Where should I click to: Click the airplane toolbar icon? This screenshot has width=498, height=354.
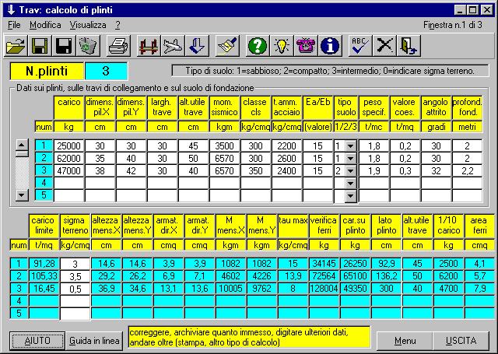(x=172, y=46)
